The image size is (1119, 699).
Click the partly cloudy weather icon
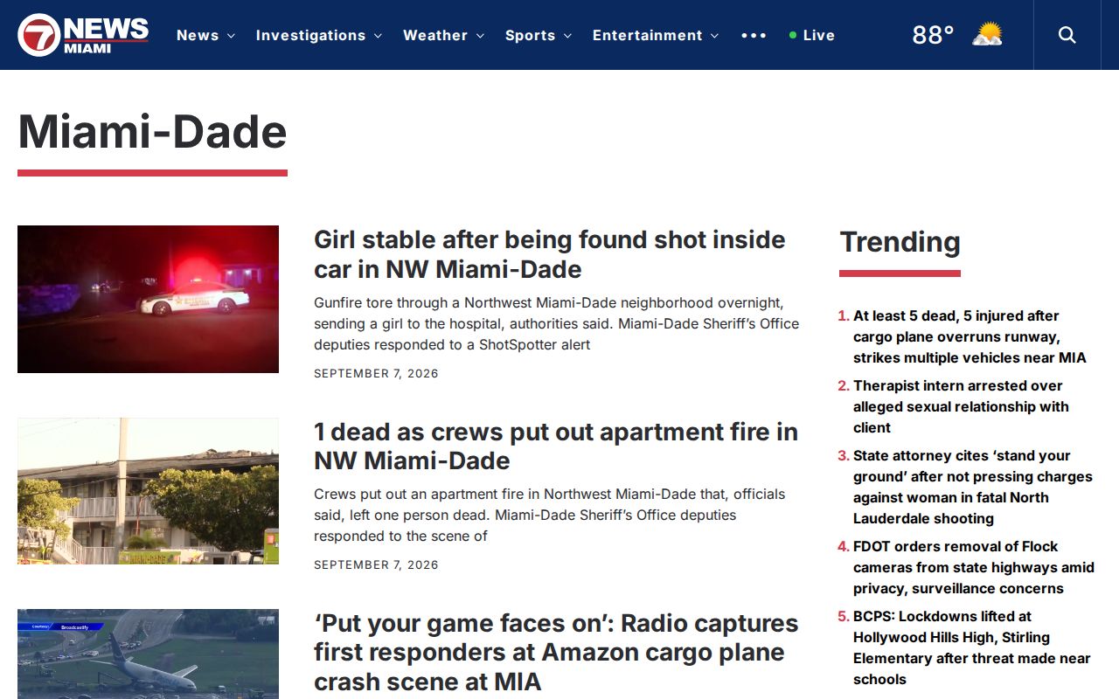[x=987, y=35]
